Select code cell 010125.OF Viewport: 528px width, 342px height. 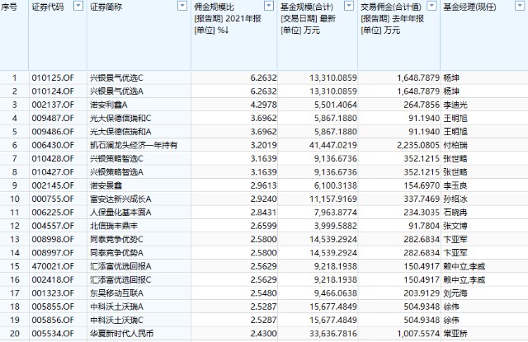tap(53, 77)
